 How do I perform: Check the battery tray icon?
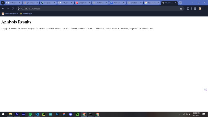tap(190, 114)
